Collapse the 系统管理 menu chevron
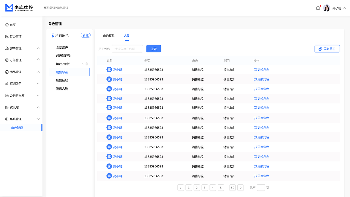Image resolution: width=350 pixels, height=197 pixels. 38,119
